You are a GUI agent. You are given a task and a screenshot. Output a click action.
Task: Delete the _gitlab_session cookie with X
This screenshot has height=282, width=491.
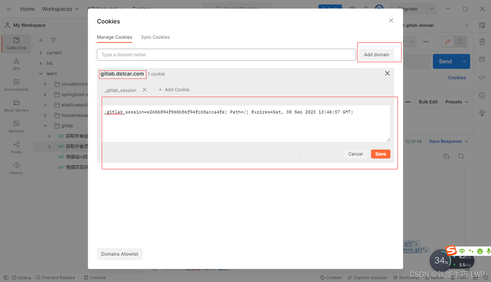click(145, 90)
